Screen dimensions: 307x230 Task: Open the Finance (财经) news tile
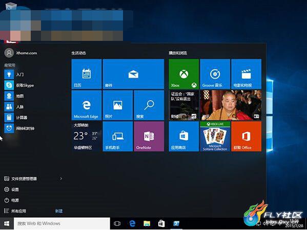pos(184,105)
